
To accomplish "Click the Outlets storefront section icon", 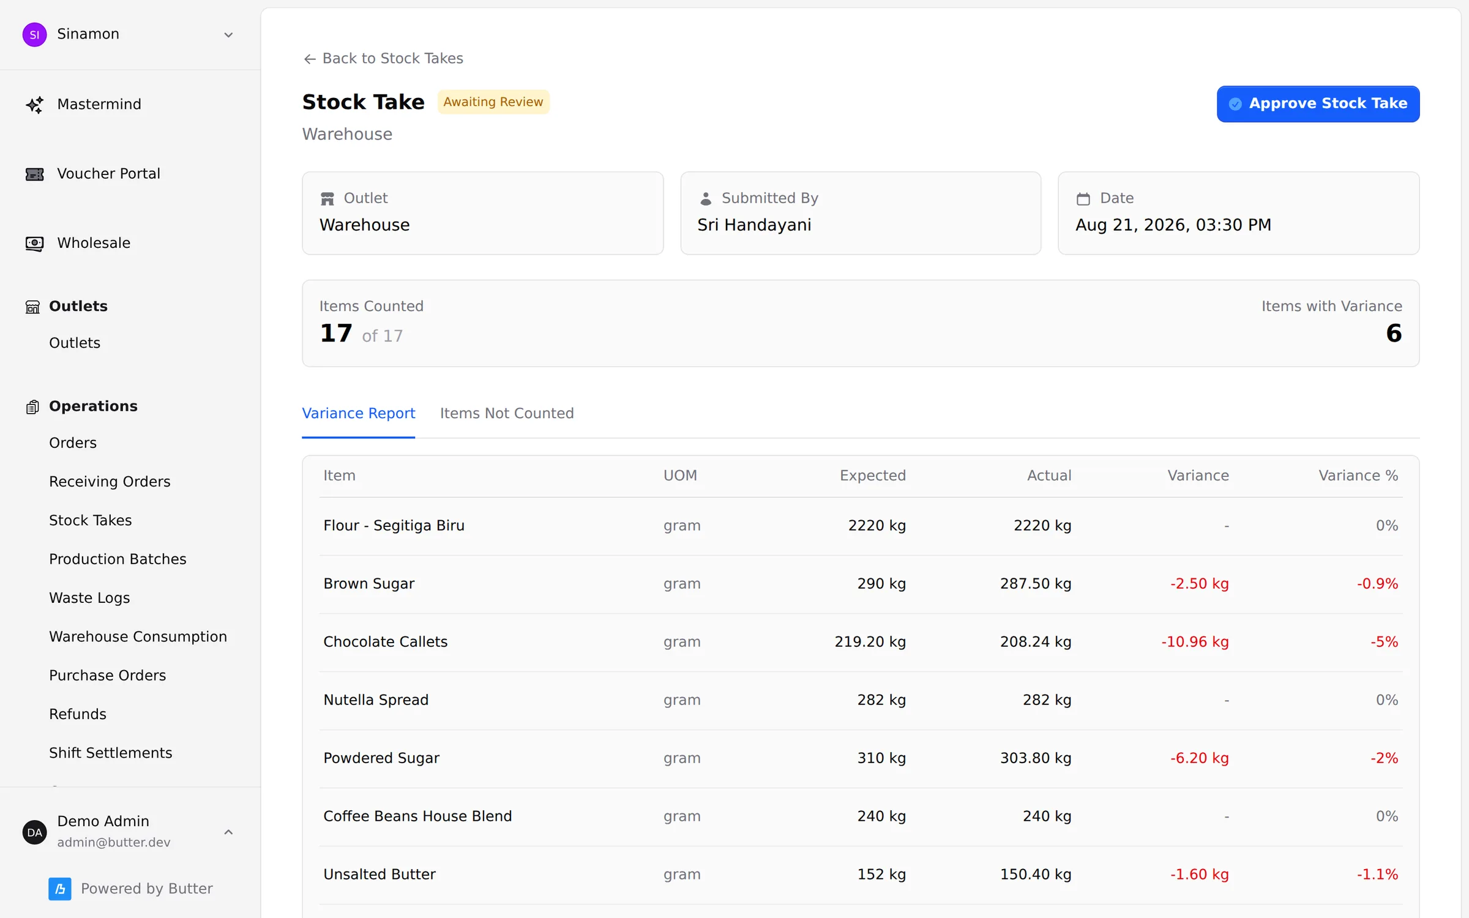I will (32, 307).
